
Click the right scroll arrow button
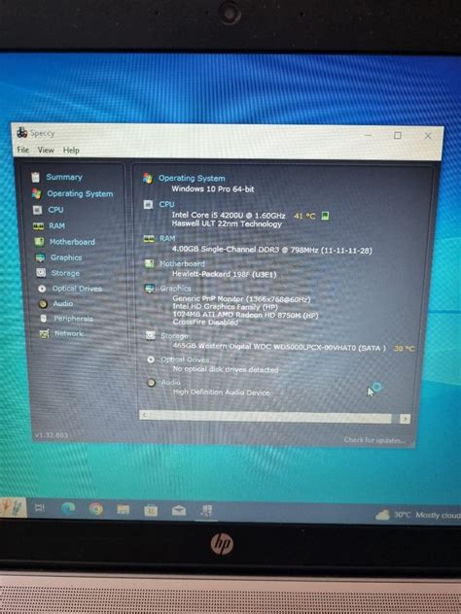pyautogui.click(x=405, y=419)
